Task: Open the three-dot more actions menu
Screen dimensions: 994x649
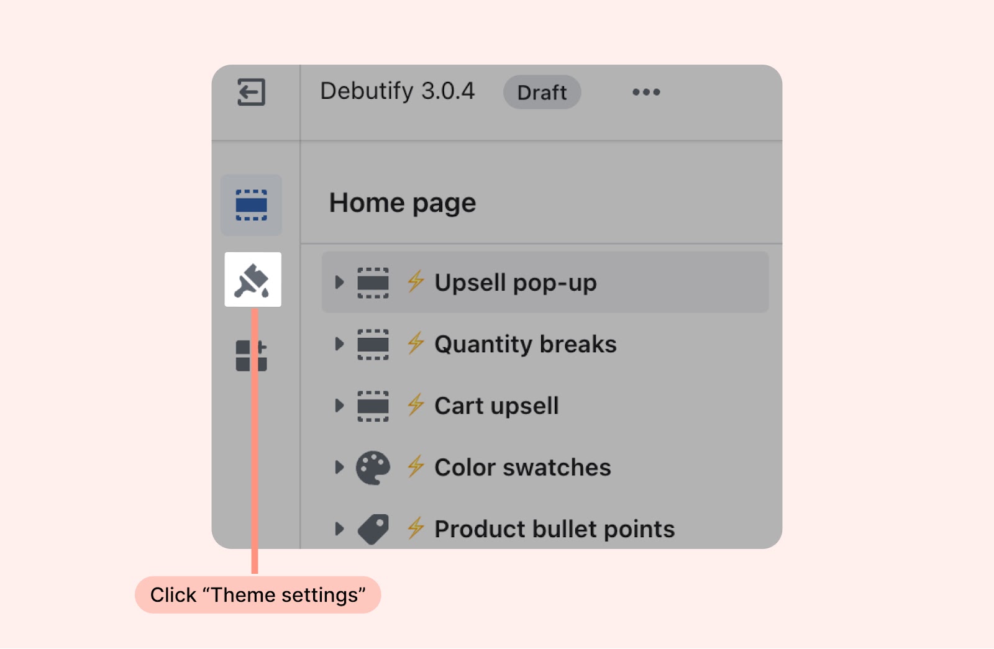Action: (x=646, y=92)
